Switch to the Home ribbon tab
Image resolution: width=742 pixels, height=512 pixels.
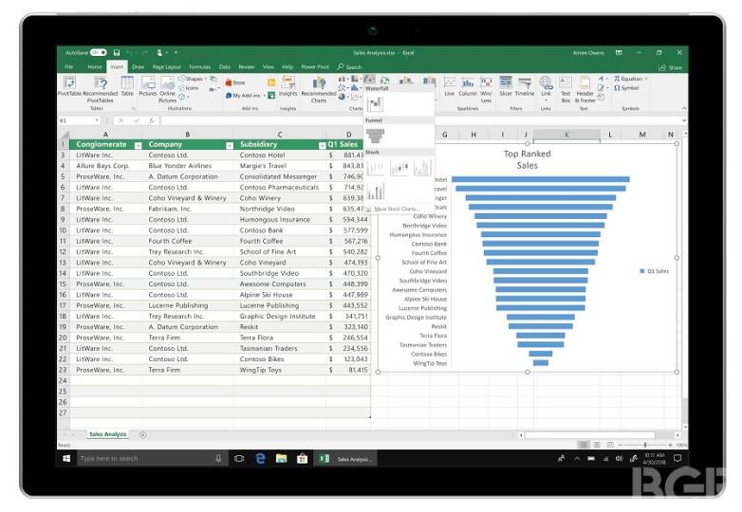tap(95, 66)
